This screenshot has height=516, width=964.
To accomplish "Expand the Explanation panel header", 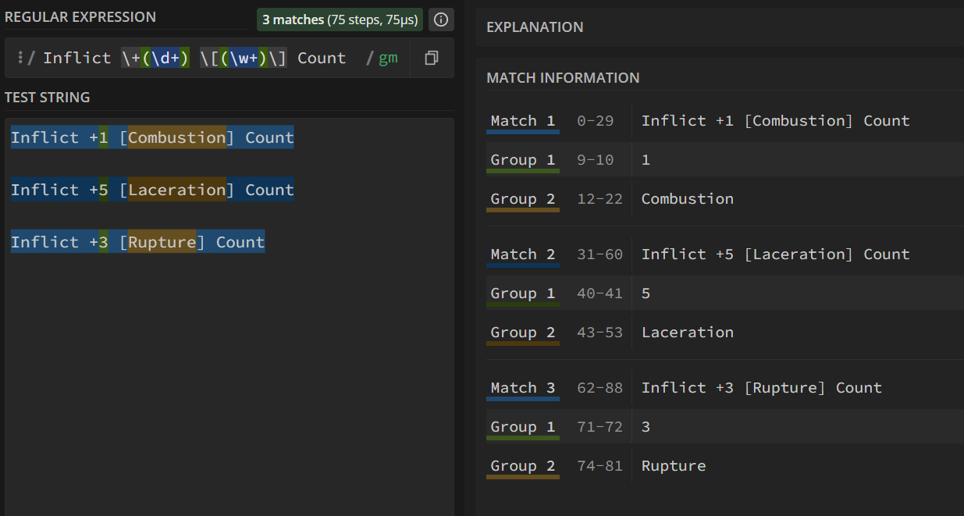I will (x=535, y=27).
